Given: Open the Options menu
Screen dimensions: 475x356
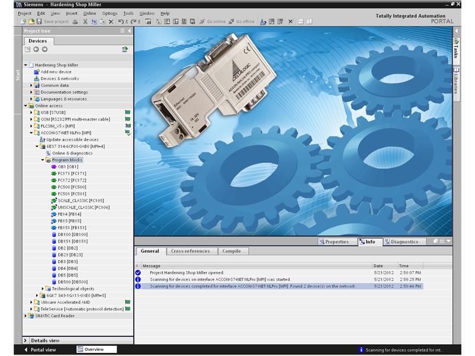Looking at the screenshot, I should click(110, 13).
